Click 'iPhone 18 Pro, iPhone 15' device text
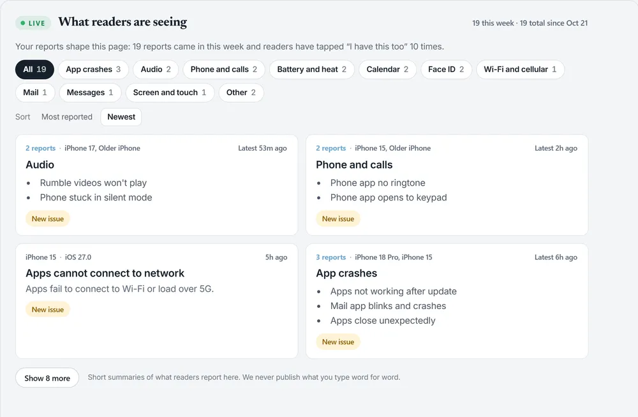This screenshot has height=417, width=638. [394, 257]
